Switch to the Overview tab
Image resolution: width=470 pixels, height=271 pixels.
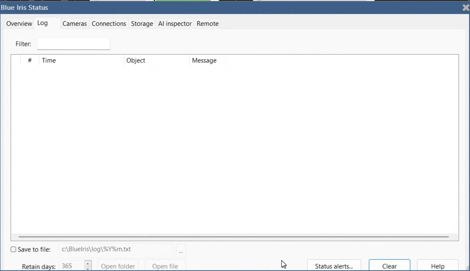click(19, 24)
